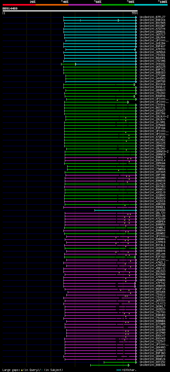The width and height of the screenshot is (170, 372).
Task: Select the BB914469 query name
Action: click(x=10, y=9)
